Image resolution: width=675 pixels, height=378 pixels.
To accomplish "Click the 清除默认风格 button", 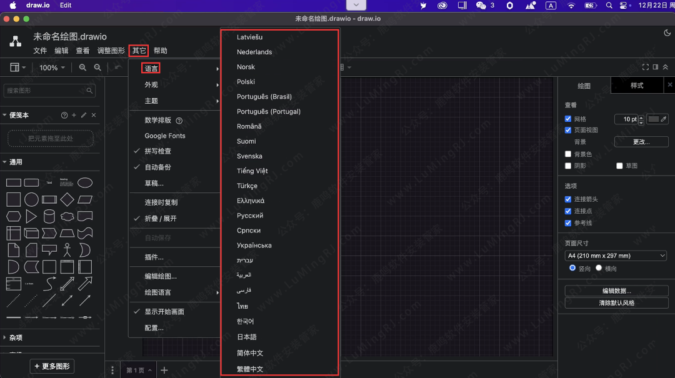I will point(616,303).
